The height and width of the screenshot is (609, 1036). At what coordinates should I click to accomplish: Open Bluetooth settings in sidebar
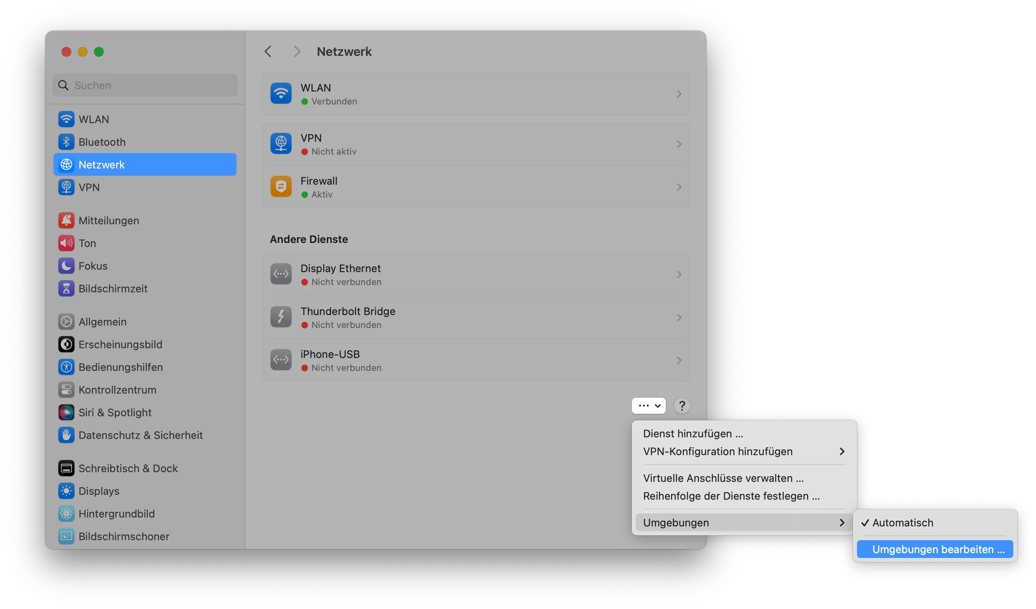click(x=102, y=142)
